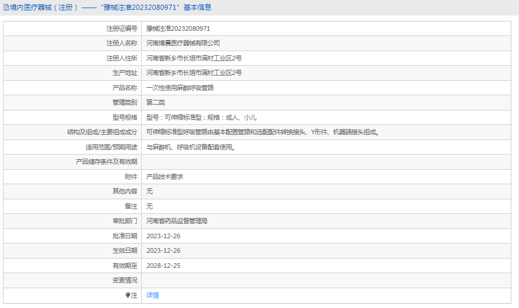Viewport: 519px width, 308px height.
Task: Click the document icon before the page title
Action: (6, 8)
